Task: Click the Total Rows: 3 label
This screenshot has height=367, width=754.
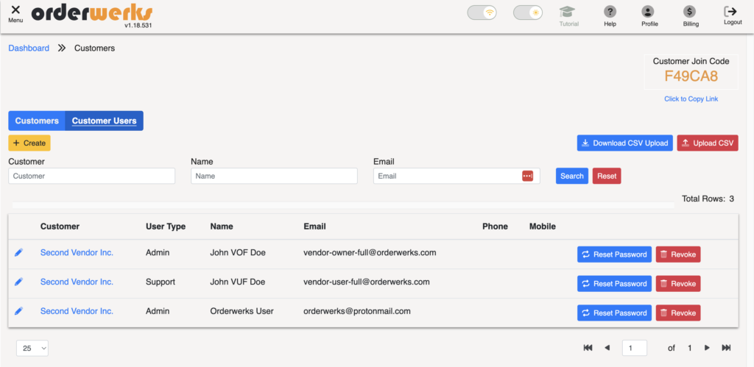Action: pyautogui.click(x=708, y=199)
